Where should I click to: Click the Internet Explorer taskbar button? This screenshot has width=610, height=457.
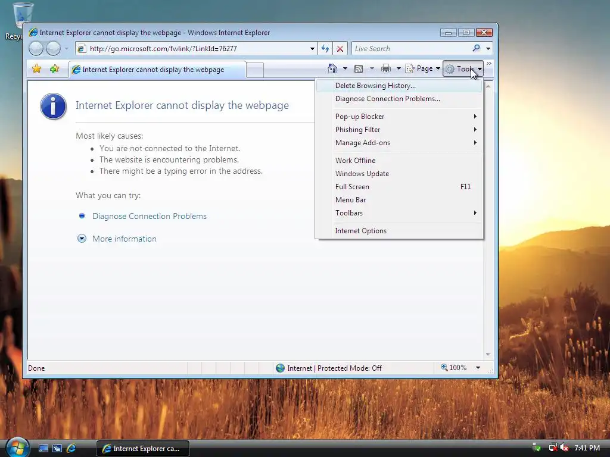(x=143, y=449)
